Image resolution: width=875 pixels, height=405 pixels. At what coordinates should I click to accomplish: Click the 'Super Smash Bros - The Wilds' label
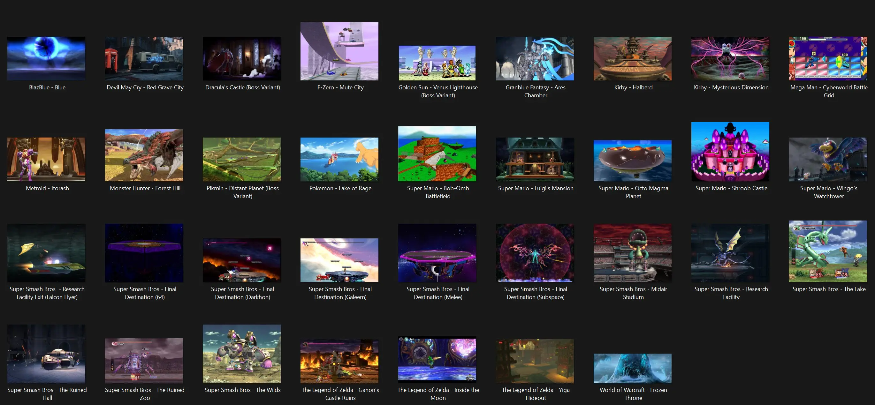[x=242, y=390]
